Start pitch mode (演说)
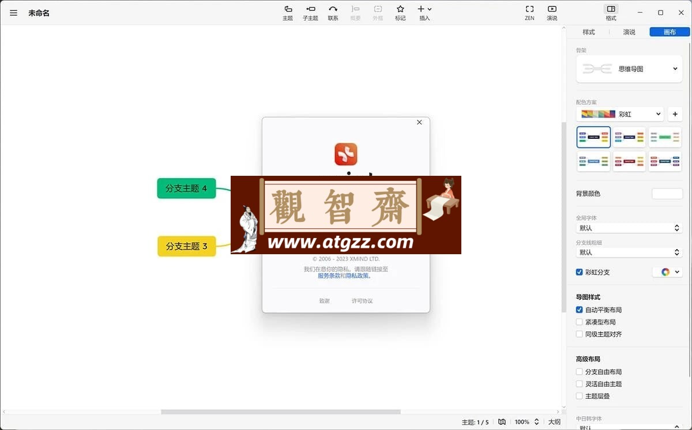Screen dimensions: 692x430 click(552, 13)
